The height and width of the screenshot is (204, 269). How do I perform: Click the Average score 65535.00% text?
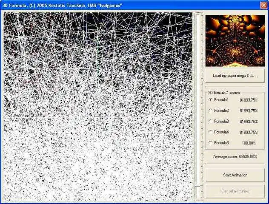click(235, 156)
